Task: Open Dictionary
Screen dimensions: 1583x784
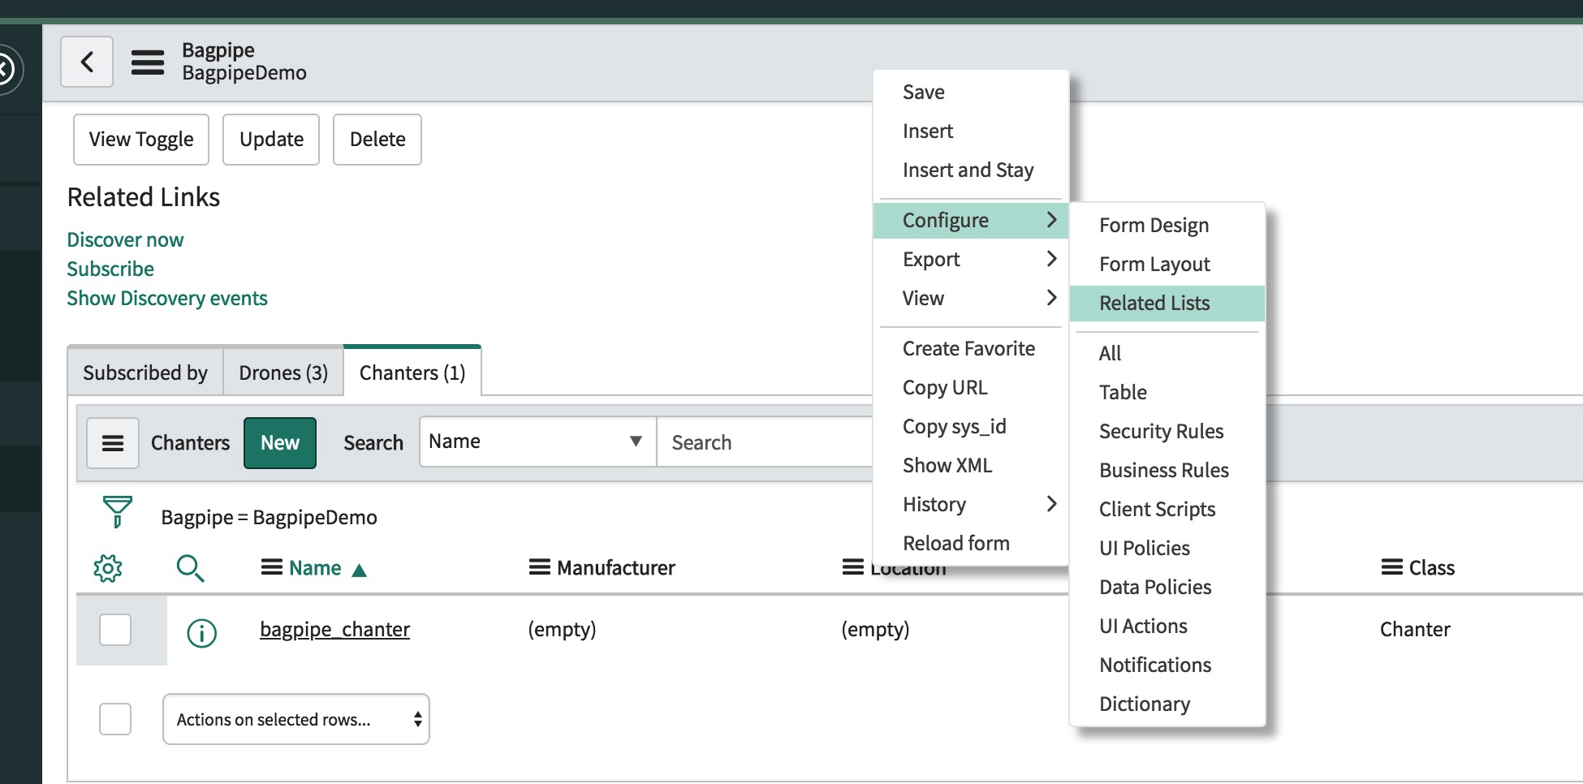Action: (x=1167, y=704)
